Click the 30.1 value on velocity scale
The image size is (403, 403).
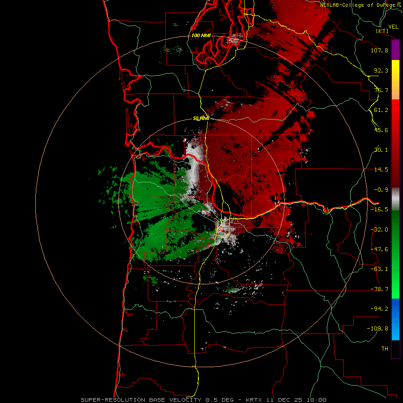click(x=381, y=150)
